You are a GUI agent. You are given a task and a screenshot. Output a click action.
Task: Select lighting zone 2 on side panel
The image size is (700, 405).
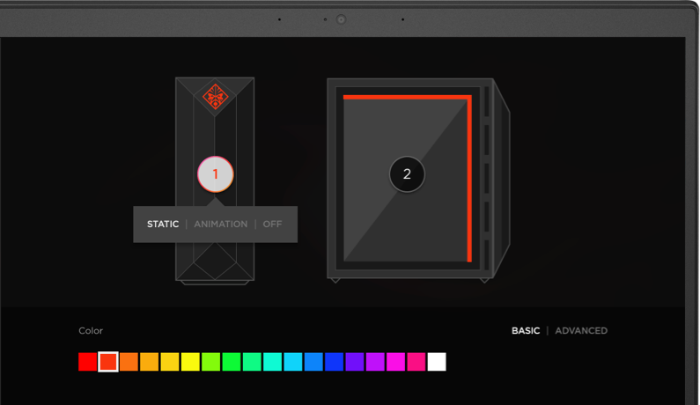pyautogui.click(x=407, y=174)
